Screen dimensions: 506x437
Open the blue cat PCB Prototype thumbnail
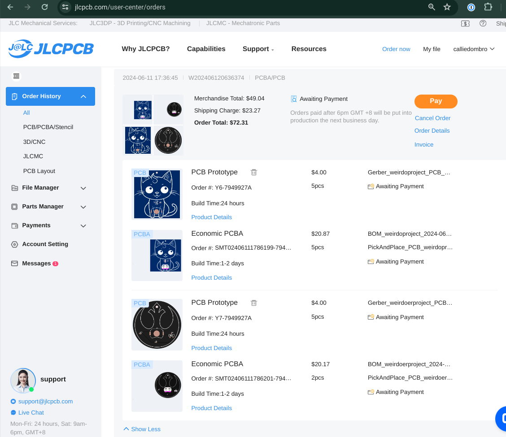coord(157,194)
